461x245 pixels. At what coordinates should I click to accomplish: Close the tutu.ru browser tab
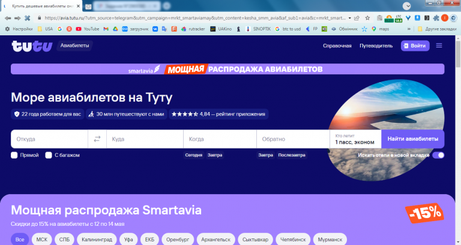click(x=78, y=6)
